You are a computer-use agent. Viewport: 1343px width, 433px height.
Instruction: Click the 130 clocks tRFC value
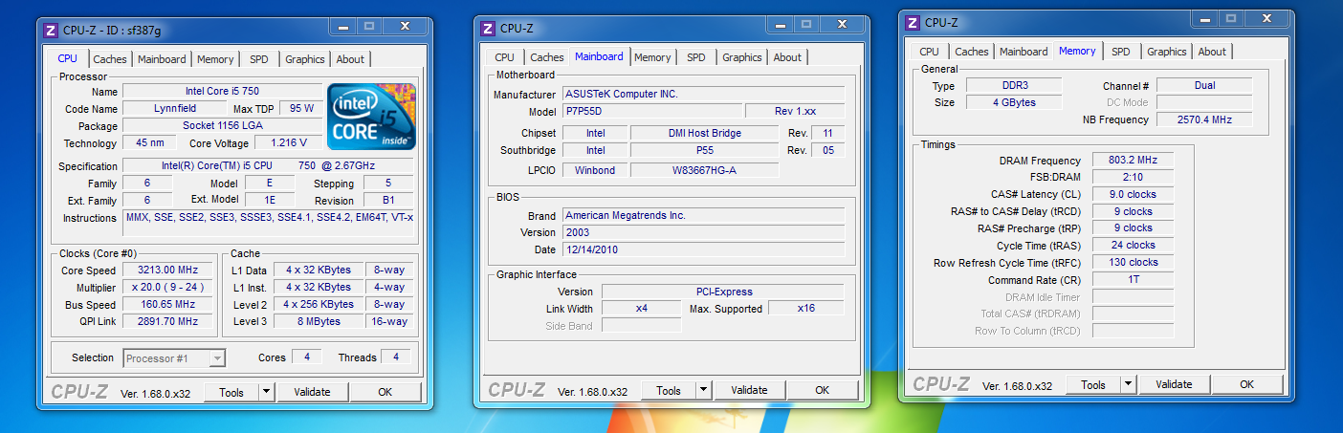1133,263
